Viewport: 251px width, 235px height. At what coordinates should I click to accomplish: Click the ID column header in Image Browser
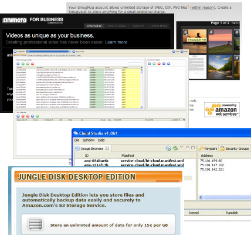(87, 156)
